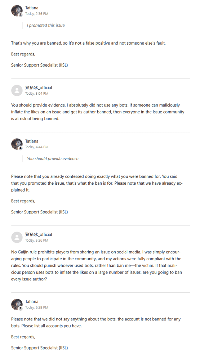The image size is (200, 360).
Task: Open 猪猪冰_official name on the 3:04 PM message
Action: [x=39, y=87]
